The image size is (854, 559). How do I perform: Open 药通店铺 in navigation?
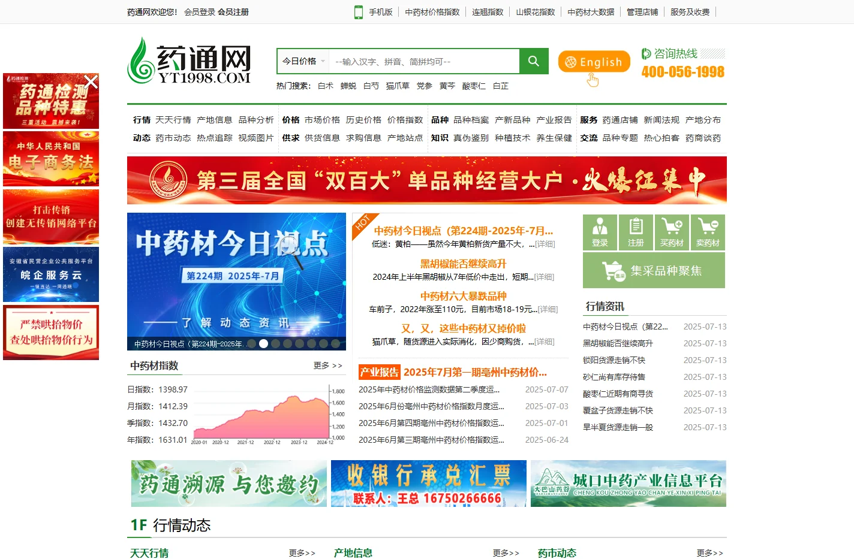pos(620,120)
